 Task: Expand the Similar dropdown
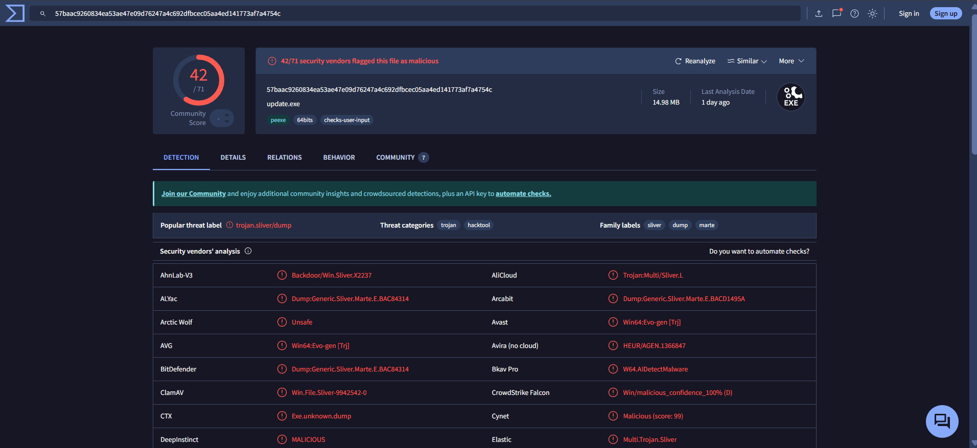747,61
